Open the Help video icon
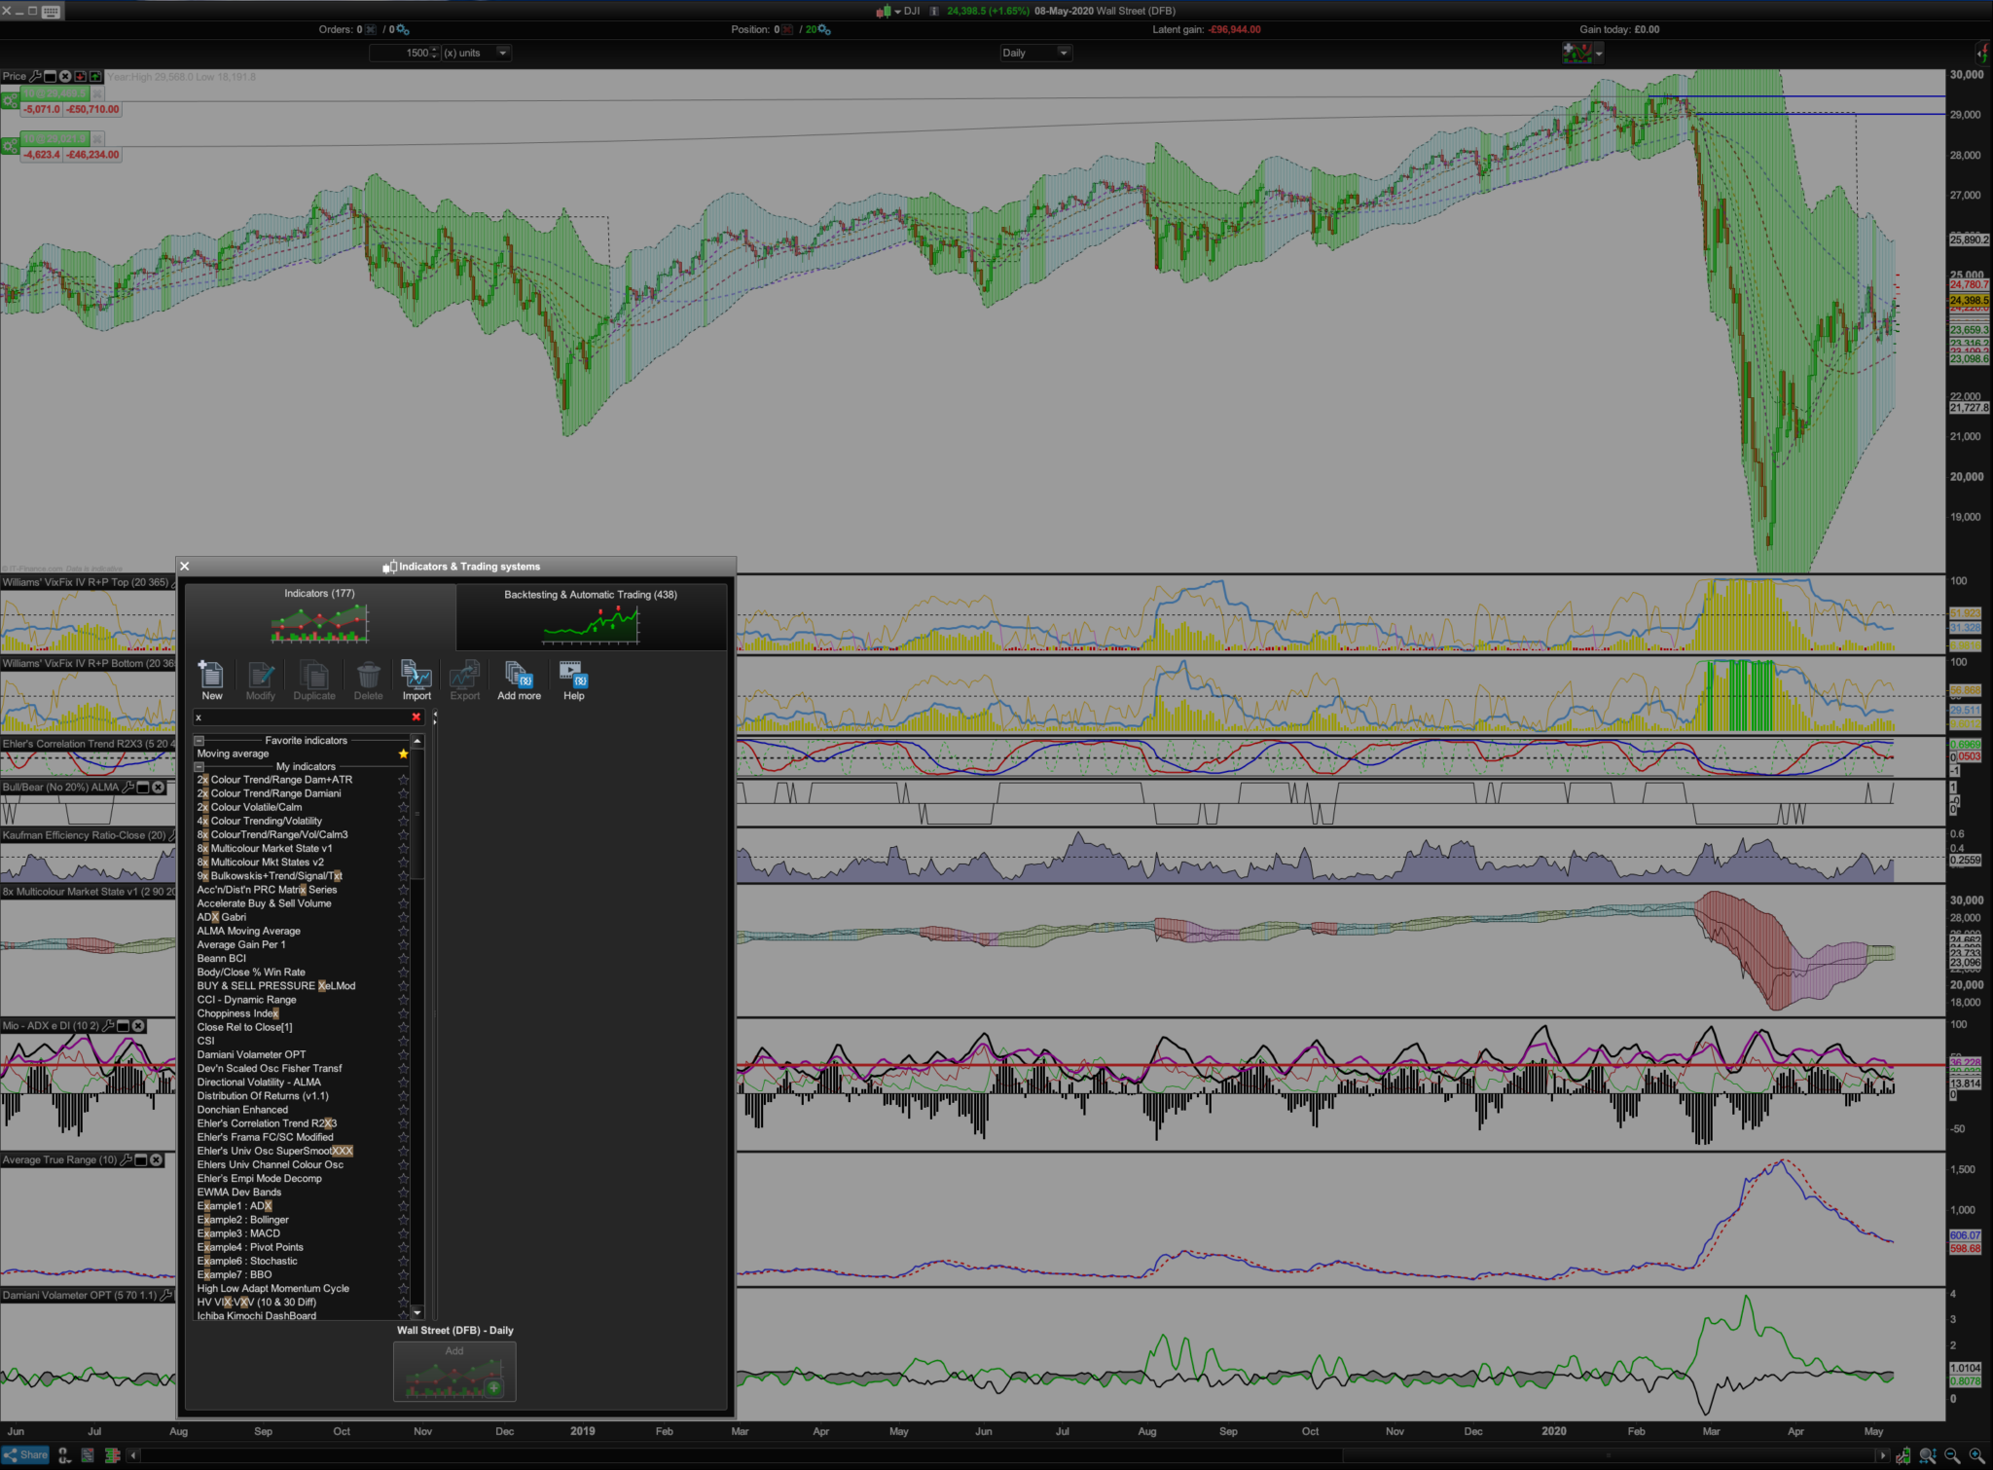The image size is (1993, 1470). [x=573, y=676]
